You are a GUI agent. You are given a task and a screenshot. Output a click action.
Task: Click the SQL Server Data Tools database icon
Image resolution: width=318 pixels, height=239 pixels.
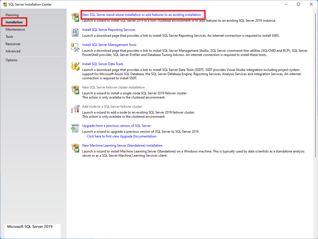[x=75, y=66]
